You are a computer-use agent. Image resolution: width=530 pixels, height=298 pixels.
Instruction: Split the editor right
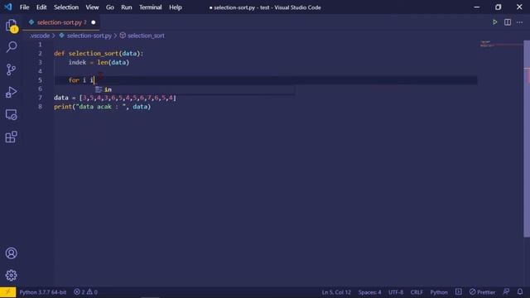click(x=508, y=22)
